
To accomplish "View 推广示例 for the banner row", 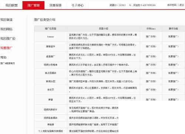I will tap(151, 37).
